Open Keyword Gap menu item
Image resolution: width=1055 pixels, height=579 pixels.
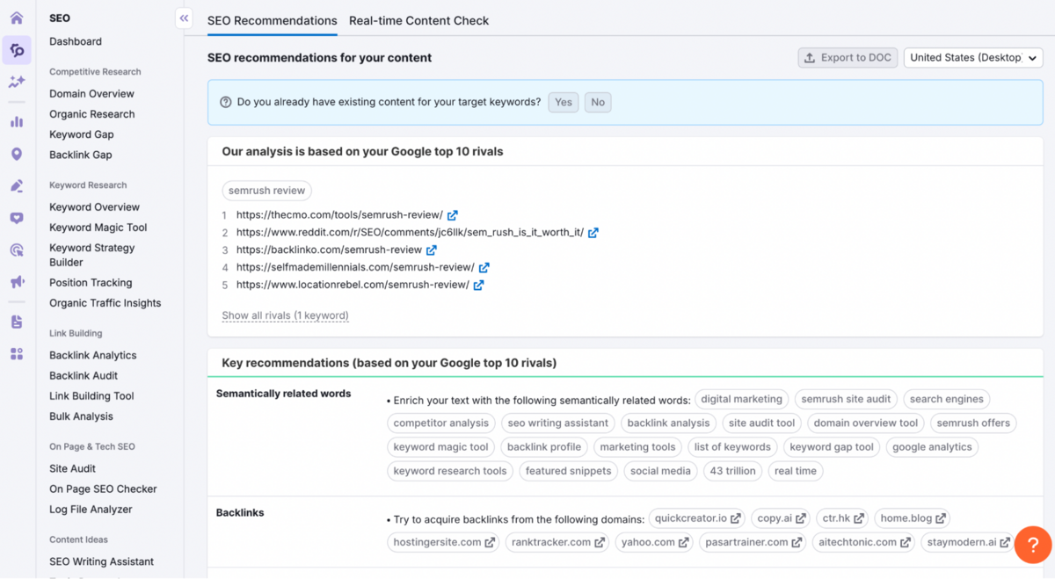81,134
